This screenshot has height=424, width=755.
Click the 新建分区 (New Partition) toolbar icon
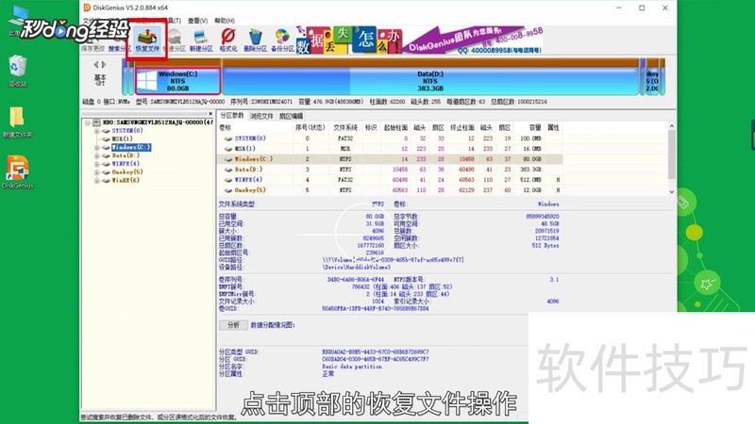click(201, 40)
